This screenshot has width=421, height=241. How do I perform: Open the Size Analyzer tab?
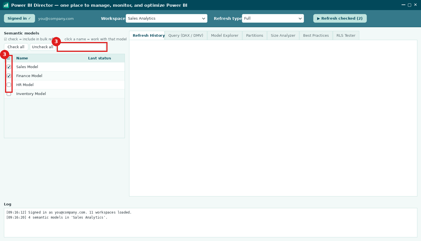(x=283, y=36)
